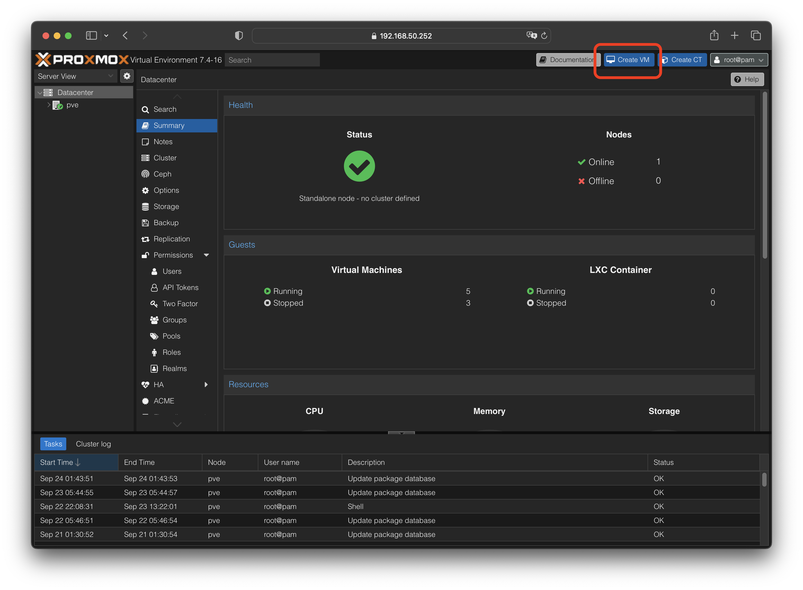This screenshot has height=590, width=803.
Task: Click Safari's page reload icon
Action: (x=544, y=36)
